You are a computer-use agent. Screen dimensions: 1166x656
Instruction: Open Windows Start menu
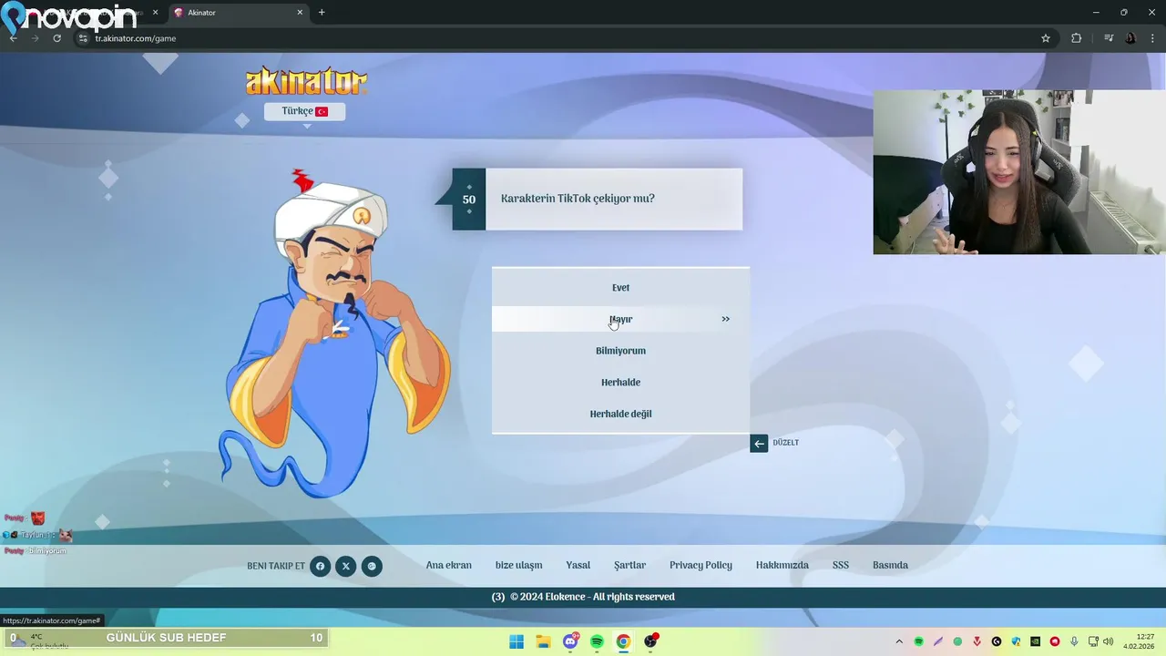[517, 641]
